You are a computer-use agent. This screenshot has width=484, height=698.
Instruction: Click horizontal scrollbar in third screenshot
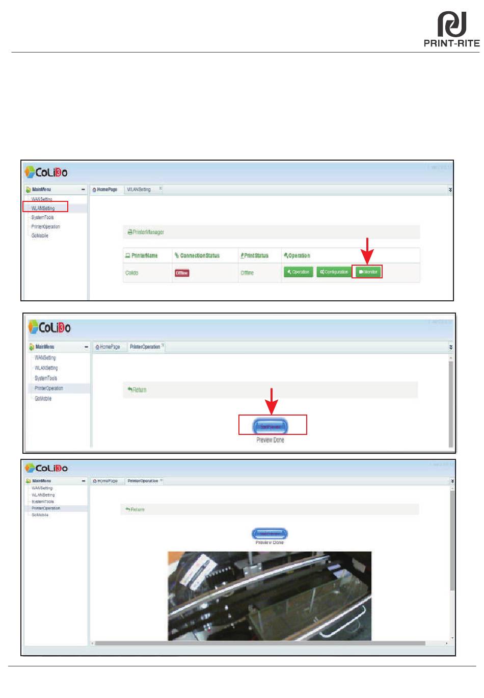[260, 643]
